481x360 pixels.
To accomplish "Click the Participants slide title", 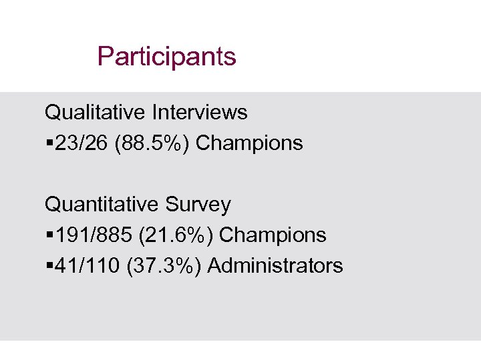I will tap(166, 57).
